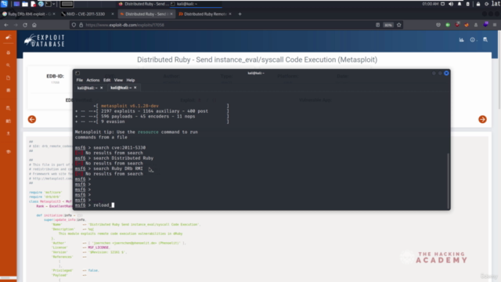Open the Pocket shield icon in toolbar
Viewport: 501px width, 282px height.
click(x=438, y=25)
